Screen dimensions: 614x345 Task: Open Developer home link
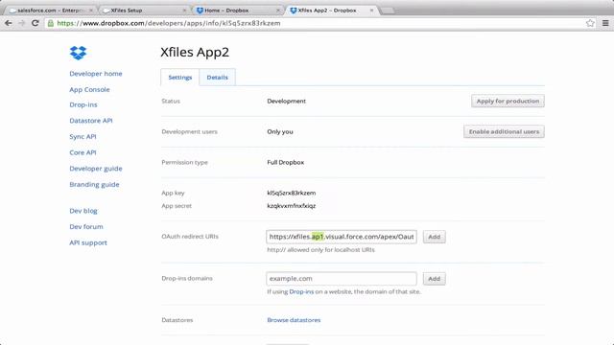tap(96, 74)
